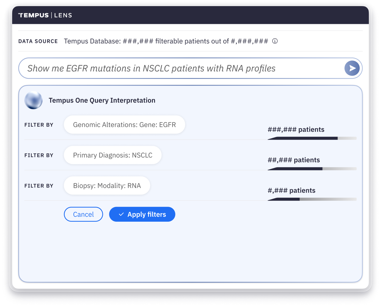Click the Tempus logo in header
The height and width of the screenshot is (307, 381).
33,15
